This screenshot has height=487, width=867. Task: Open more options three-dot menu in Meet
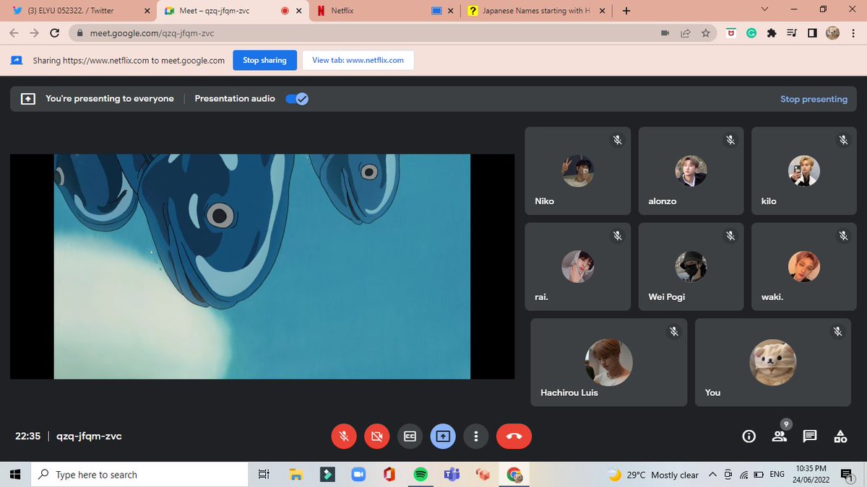475,436
